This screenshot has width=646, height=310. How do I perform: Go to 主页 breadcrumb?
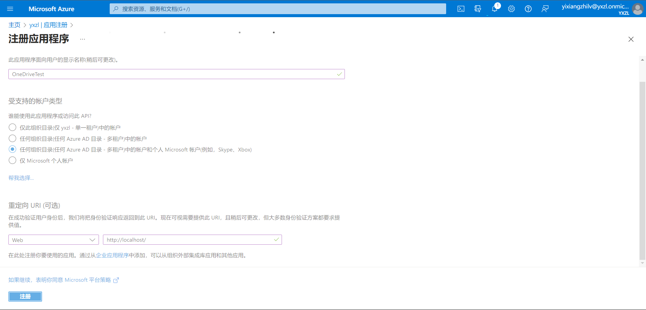(14, 25)
